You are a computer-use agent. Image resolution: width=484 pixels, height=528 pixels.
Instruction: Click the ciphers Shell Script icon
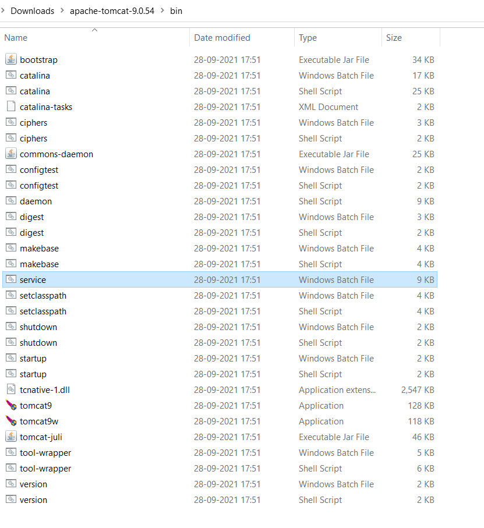tap(11, 138)
